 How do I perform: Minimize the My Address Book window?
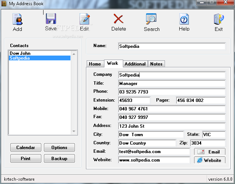(202, 2)
